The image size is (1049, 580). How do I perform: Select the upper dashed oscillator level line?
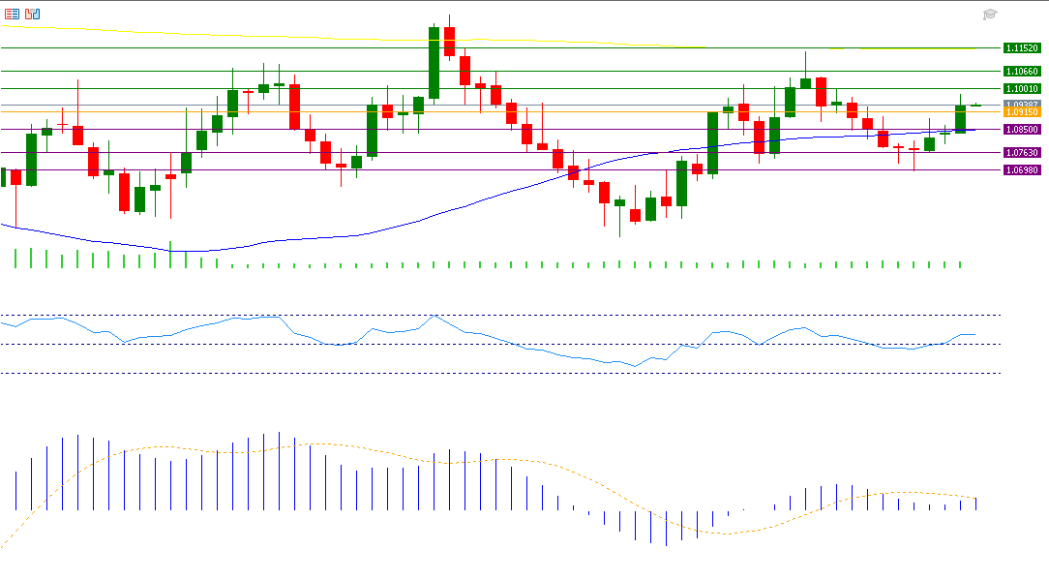(x=581, y=315)
